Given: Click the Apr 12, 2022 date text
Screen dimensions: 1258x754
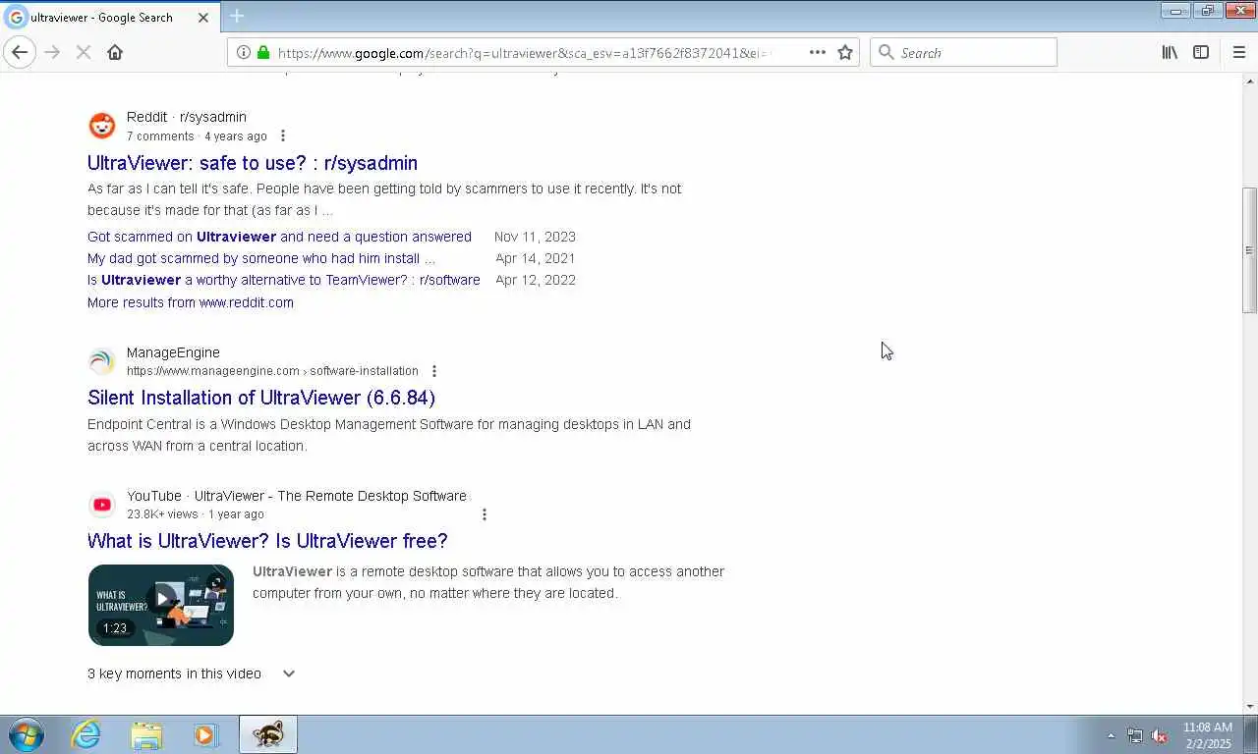Looking at the screenshot, I should [x=536, y=280].
